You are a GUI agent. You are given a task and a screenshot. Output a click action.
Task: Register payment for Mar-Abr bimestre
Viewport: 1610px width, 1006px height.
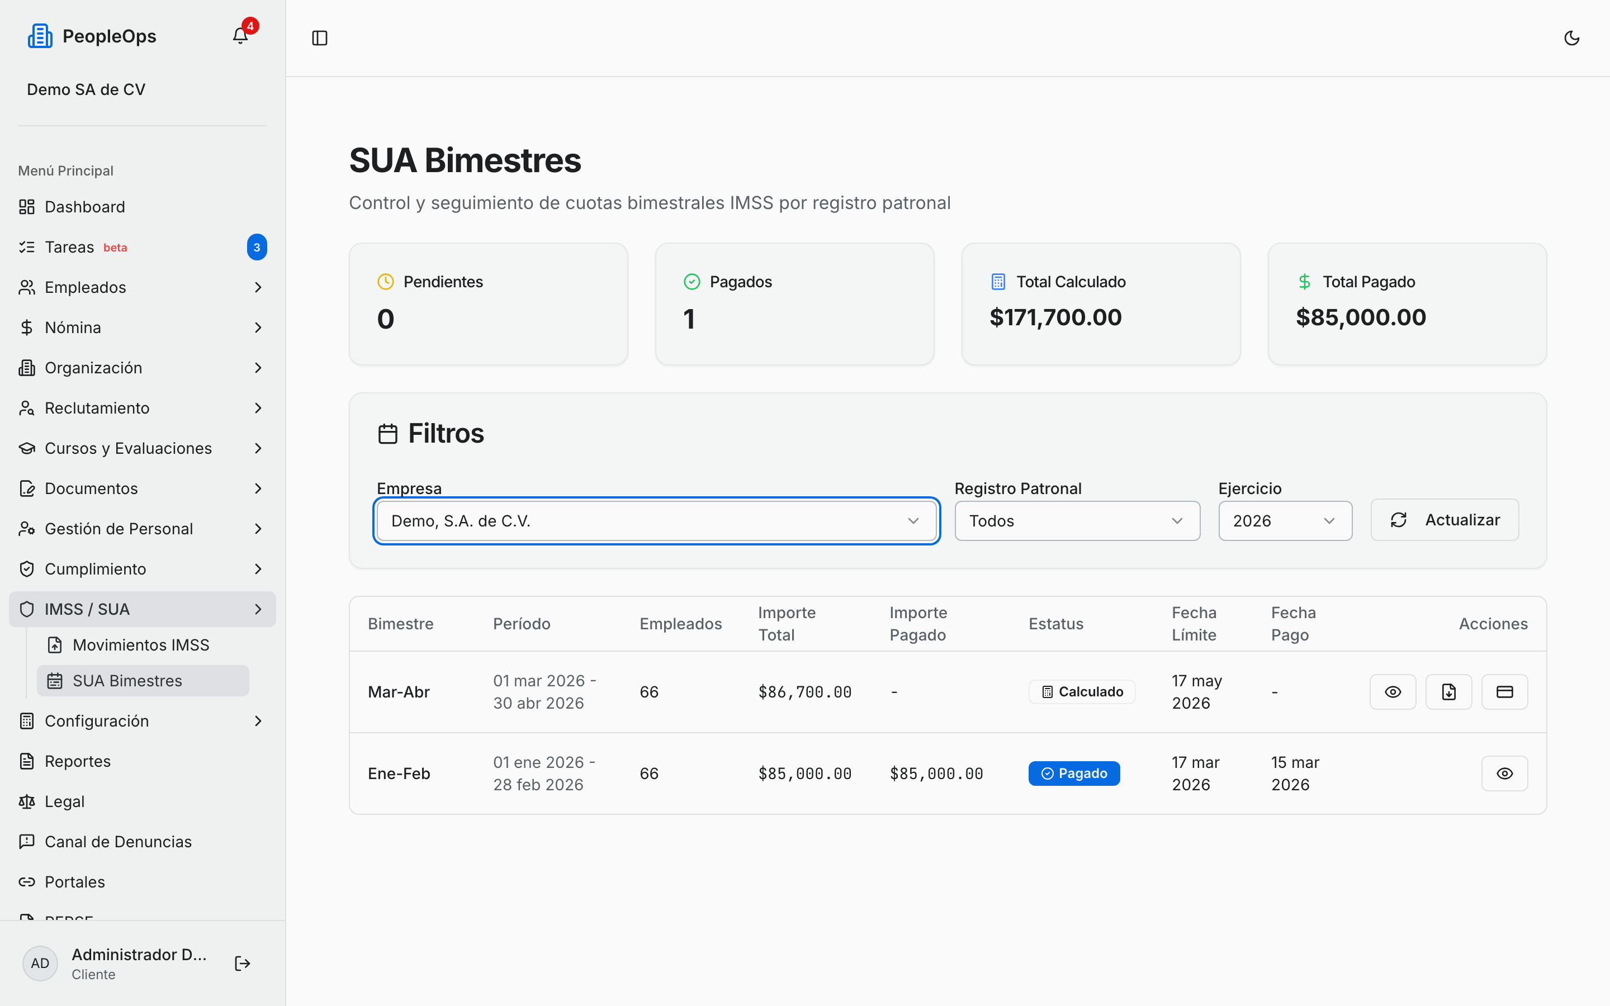click(x=1504, y=692)
